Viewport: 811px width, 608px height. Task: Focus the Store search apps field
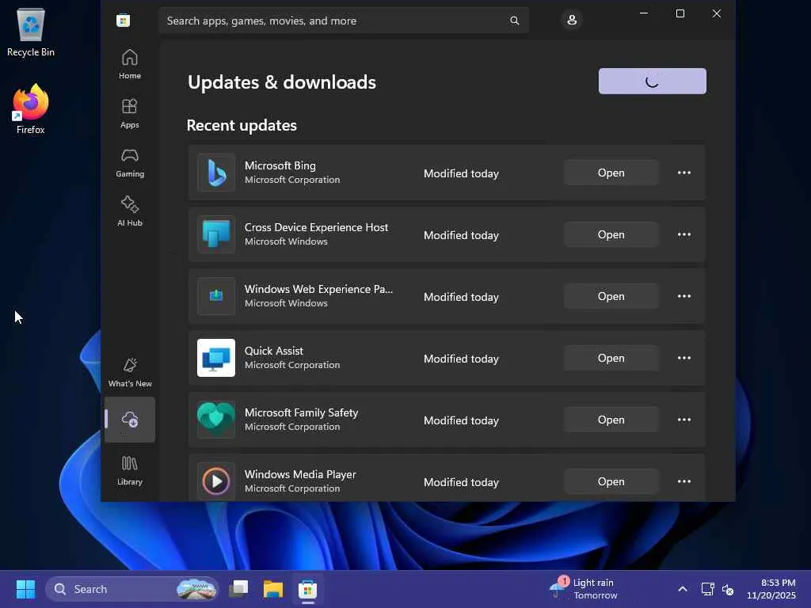pos(344,21)
